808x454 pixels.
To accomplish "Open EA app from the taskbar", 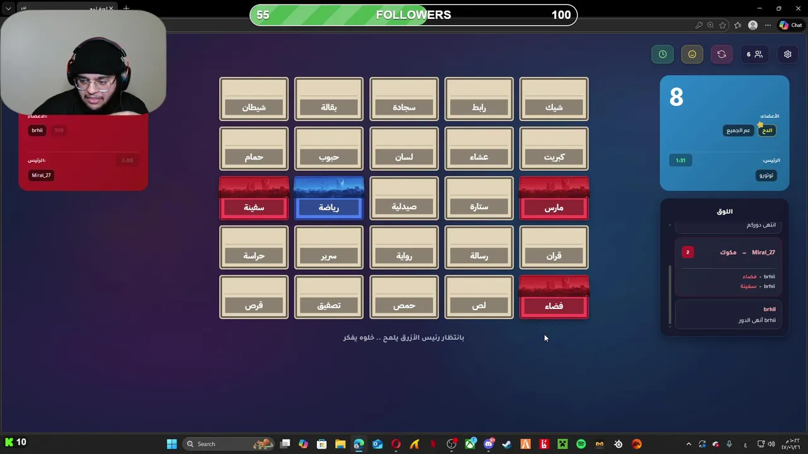I will (x=637, y=444).
